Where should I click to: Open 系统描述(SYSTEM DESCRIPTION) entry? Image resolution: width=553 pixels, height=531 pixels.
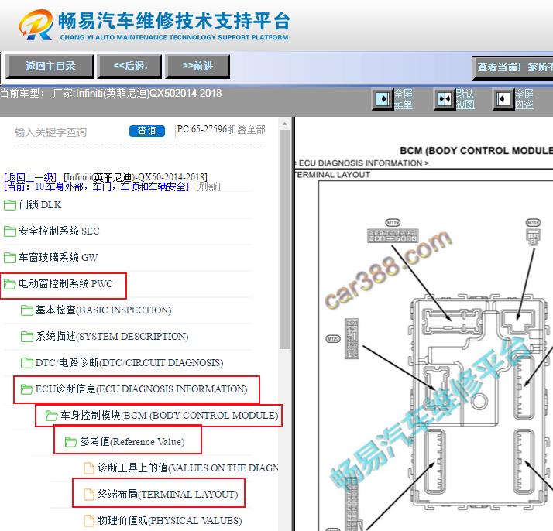(x=112, y=337)
